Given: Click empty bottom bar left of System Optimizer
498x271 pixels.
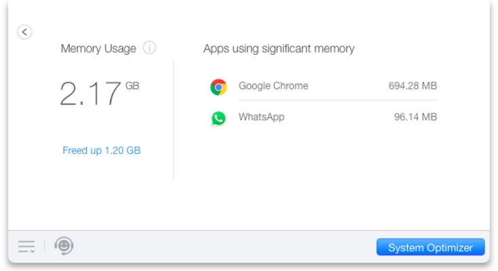Looking at the screenshot, I should pos(224,247).
